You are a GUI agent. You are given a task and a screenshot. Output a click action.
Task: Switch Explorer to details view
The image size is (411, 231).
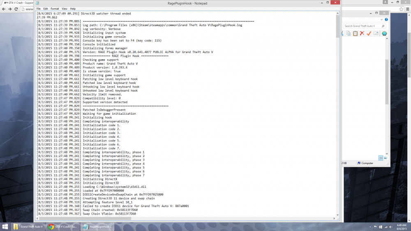[x=381, y=158]
